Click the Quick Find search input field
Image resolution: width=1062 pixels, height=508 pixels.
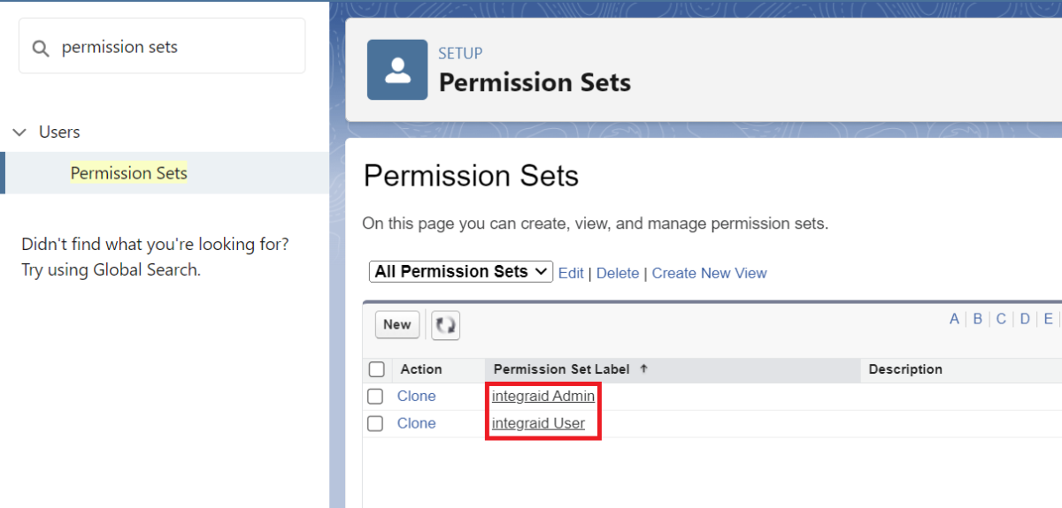click(x=162, y=47)
